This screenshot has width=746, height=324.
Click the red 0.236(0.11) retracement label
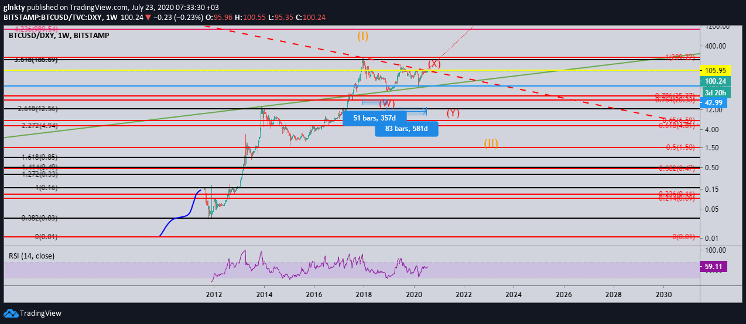676,194
